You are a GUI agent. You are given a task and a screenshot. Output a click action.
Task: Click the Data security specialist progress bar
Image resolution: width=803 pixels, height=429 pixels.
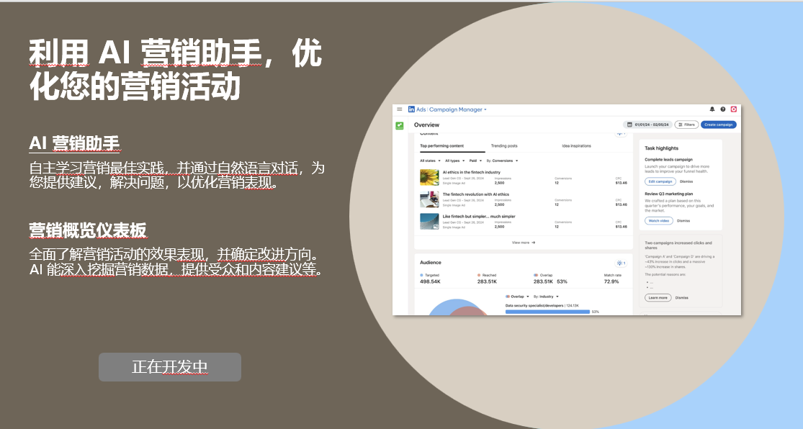[x=547, y=311]
